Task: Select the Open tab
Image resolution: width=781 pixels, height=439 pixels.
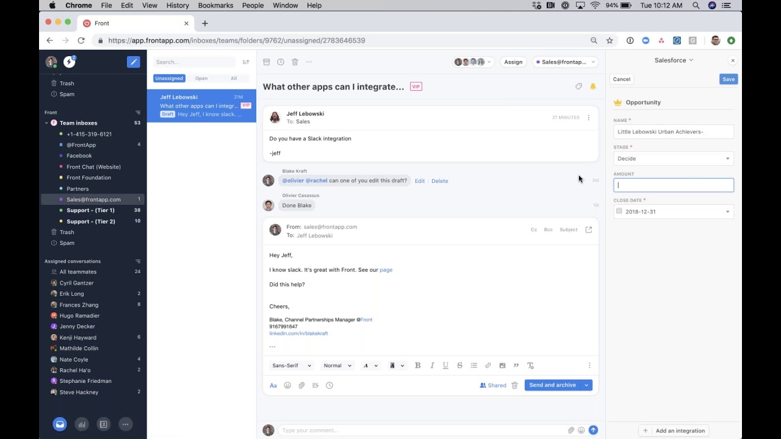Action: point(201,78)
